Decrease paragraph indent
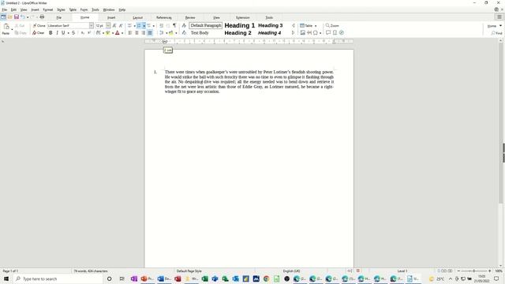Screen dimensions: 505x284 (x=168, y=25)
